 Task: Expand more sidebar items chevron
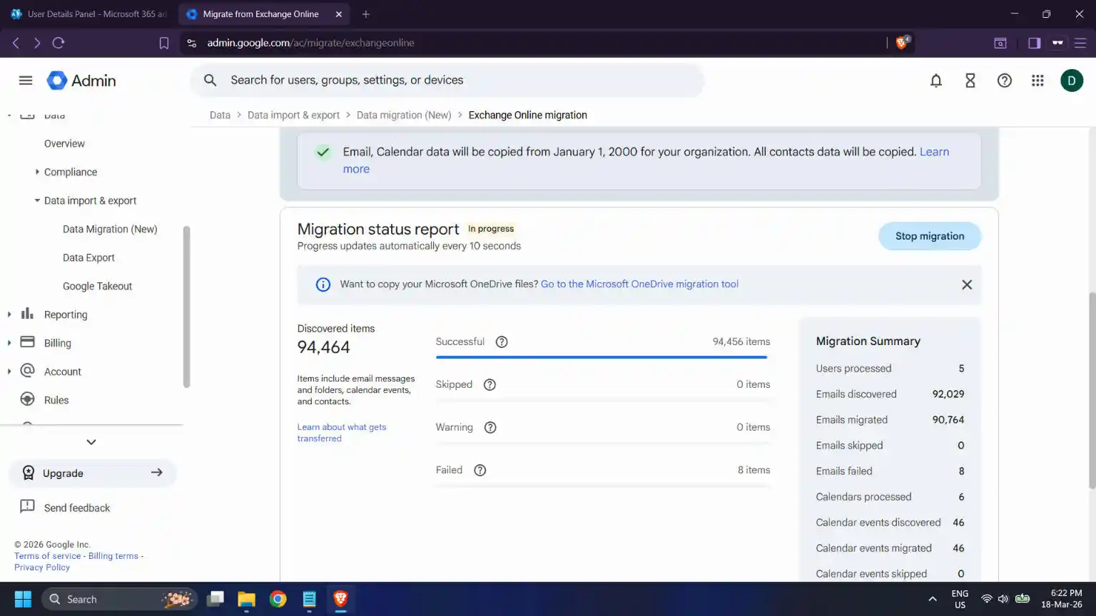tap(91, 442)
